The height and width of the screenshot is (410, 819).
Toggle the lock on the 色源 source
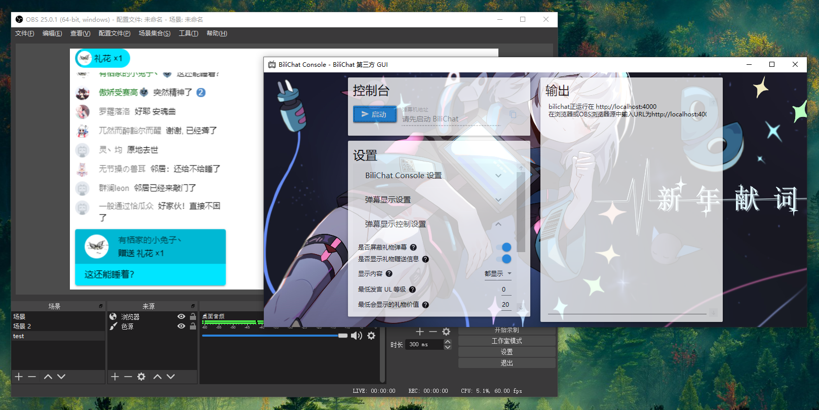(193, 326)
